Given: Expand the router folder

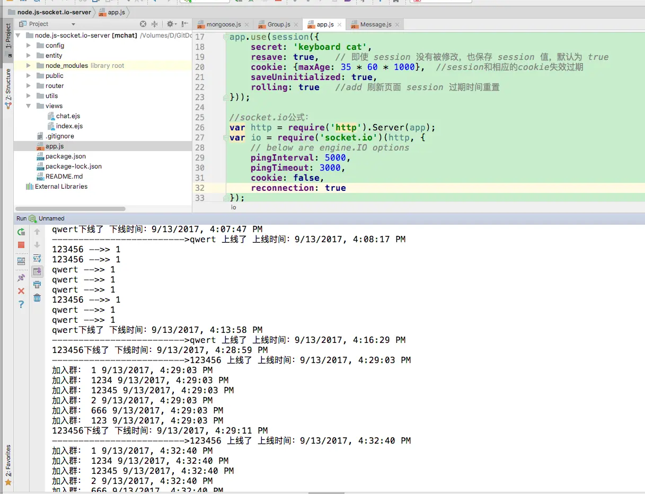Looking at the screenshot, I should pyautogui.click(x=29, y=86).
